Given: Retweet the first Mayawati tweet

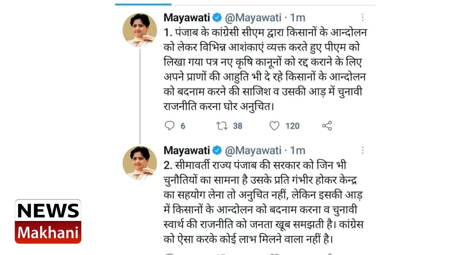Looking at the screenshot, I should tap(222, 126).
